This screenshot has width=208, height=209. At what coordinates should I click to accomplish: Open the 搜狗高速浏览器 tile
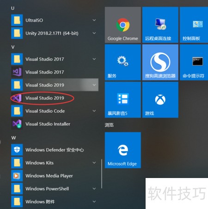click(x=160, y=62)
